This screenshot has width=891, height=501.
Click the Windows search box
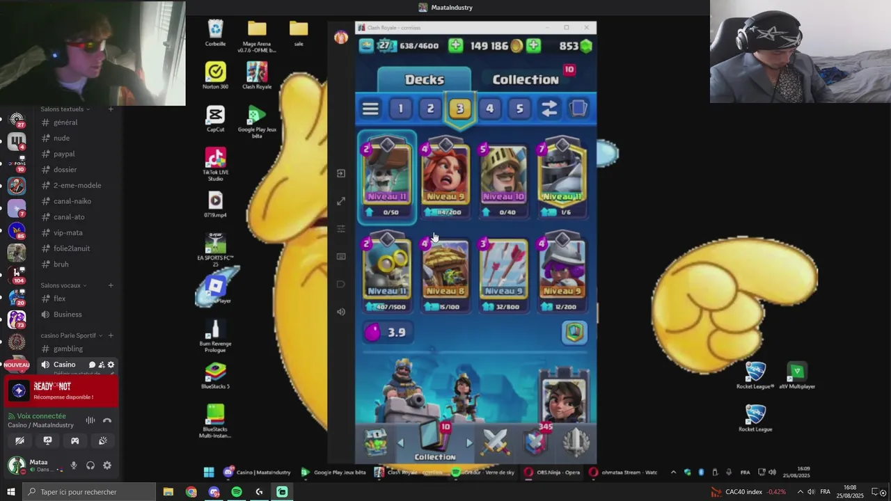[88, 492]
